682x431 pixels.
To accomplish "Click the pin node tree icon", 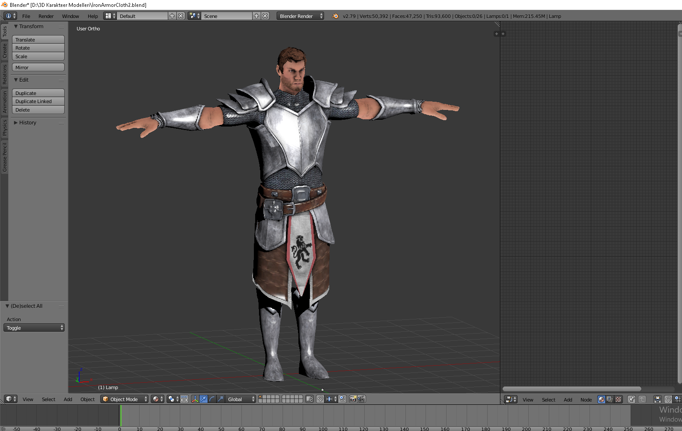I will tap(631, 399).
